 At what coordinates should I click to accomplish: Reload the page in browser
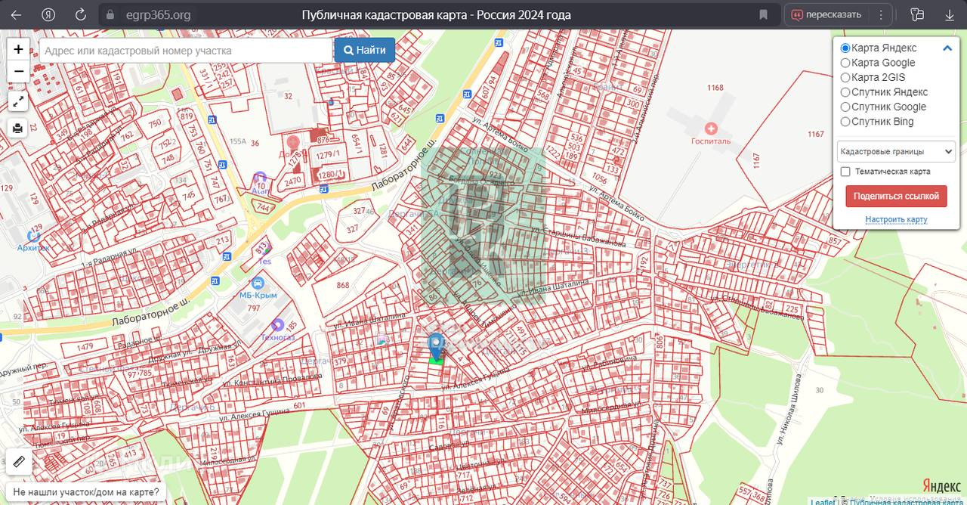pos(80,14)
